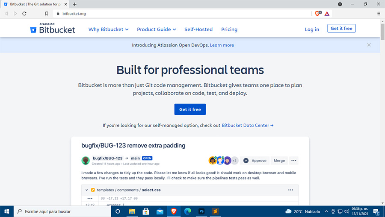Screen dimensions: 385x217
Task: Open Task View circle icon in taskbar
Action: pos(118,211)
